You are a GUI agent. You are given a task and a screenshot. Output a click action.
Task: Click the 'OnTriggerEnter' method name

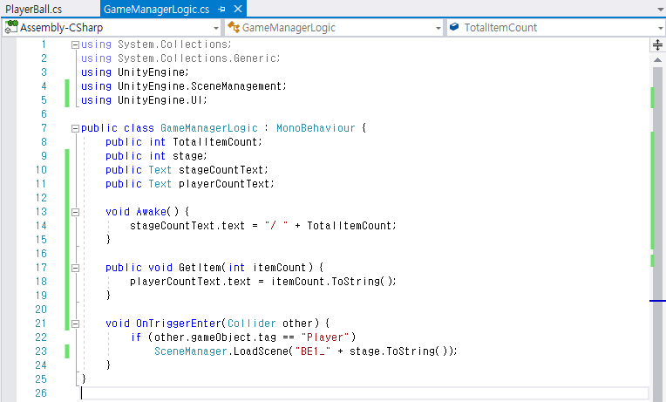(179, 324)
